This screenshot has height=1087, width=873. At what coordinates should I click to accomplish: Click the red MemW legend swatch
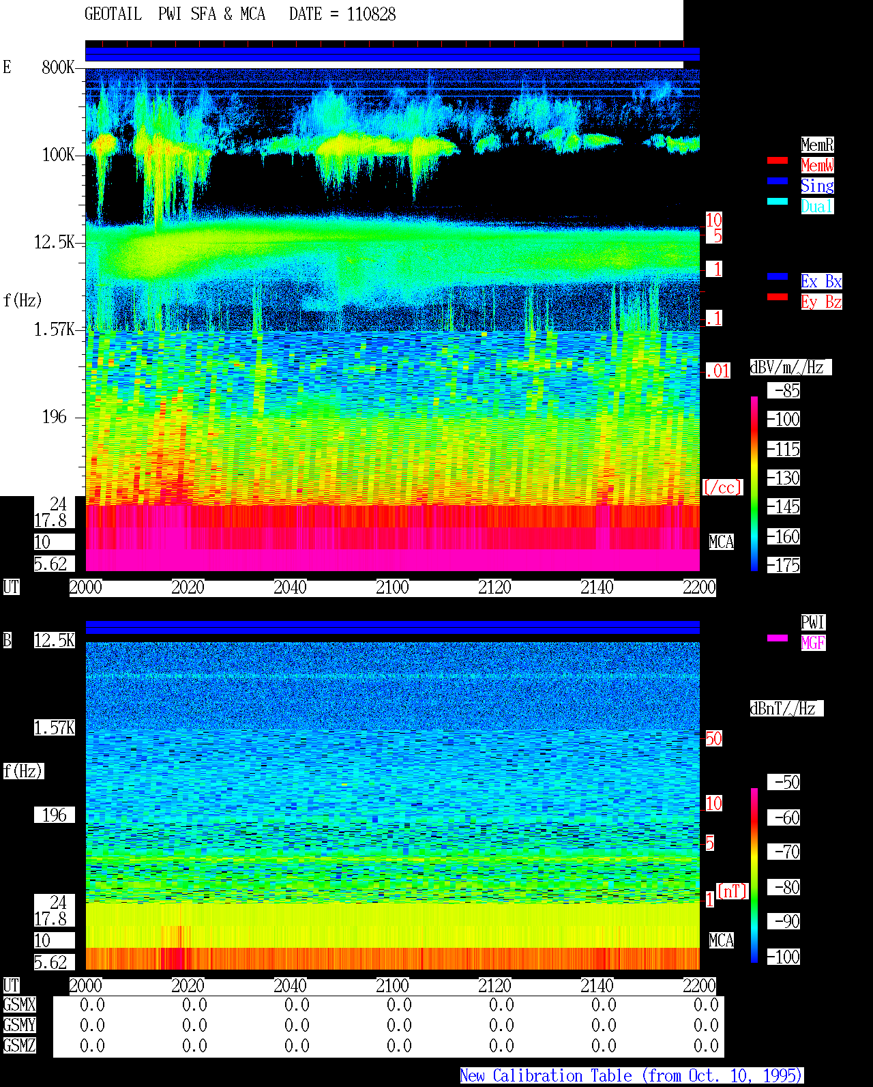coord(778,160)
